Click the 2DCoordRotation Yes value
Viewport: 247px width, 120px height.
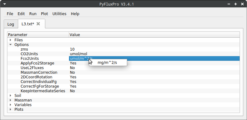click(x=73, y=77)
